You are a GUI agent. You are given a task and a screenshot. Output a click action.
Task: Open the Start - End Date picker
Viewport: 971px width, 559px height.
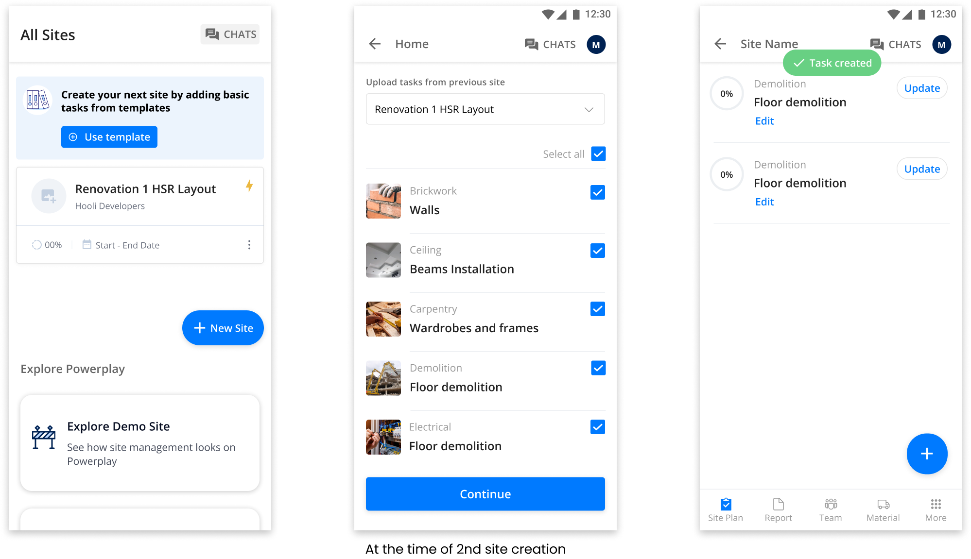pyautogui.click(x=121, y=245)
